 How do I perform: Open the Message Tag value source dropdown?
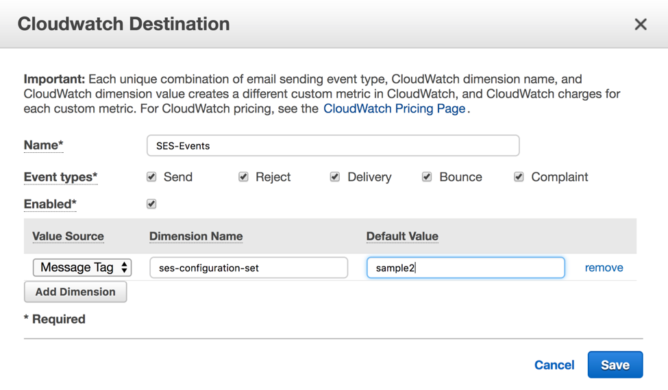(x=82, y=268)
